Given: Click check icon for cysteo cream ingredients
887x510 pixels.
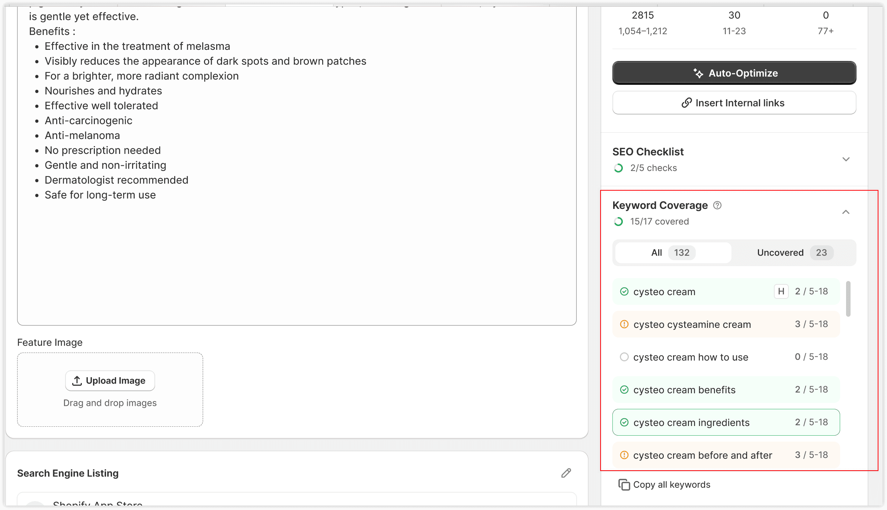Looking at the screenshot, I should pos(624,422).
